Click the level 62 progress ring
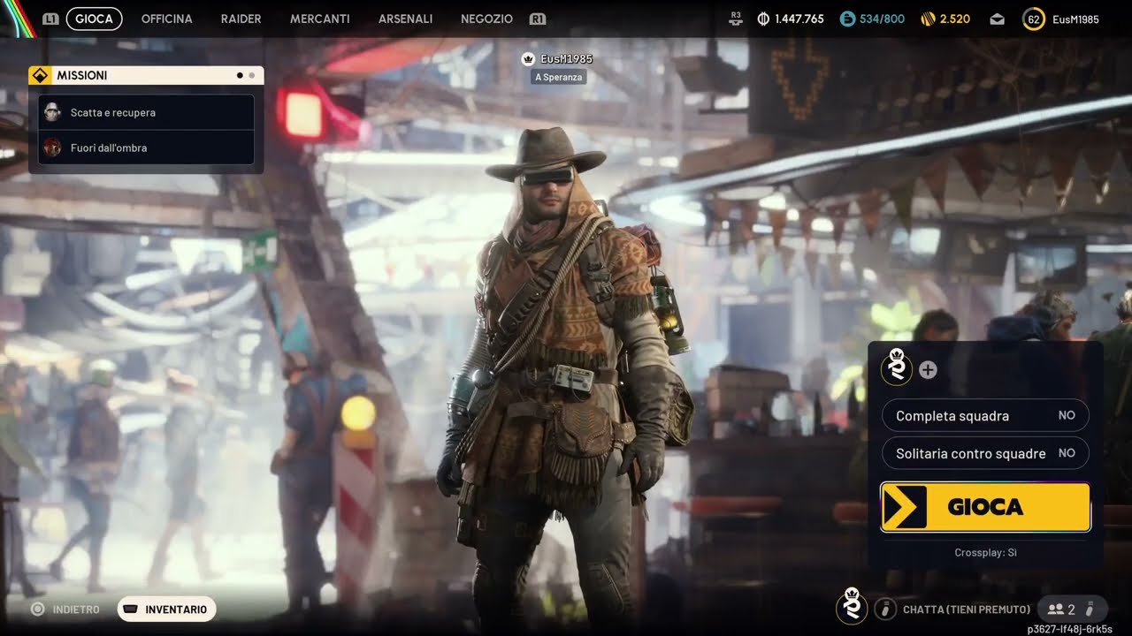Viewport: 1132px width, 636px height. coord(1033,19)
